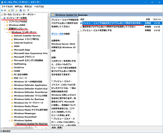
Task: Click the OneDrive folder icon
Action: coord(12,68)
